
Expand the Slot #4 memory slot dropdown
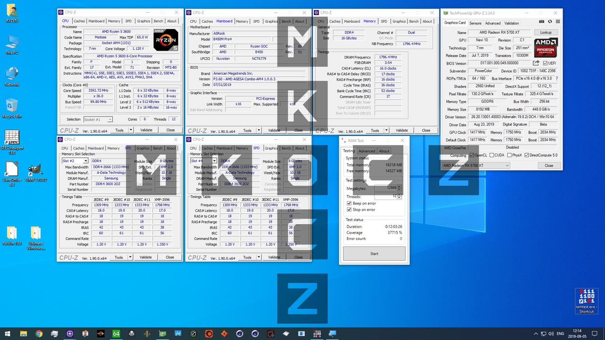tap(214, 161)
